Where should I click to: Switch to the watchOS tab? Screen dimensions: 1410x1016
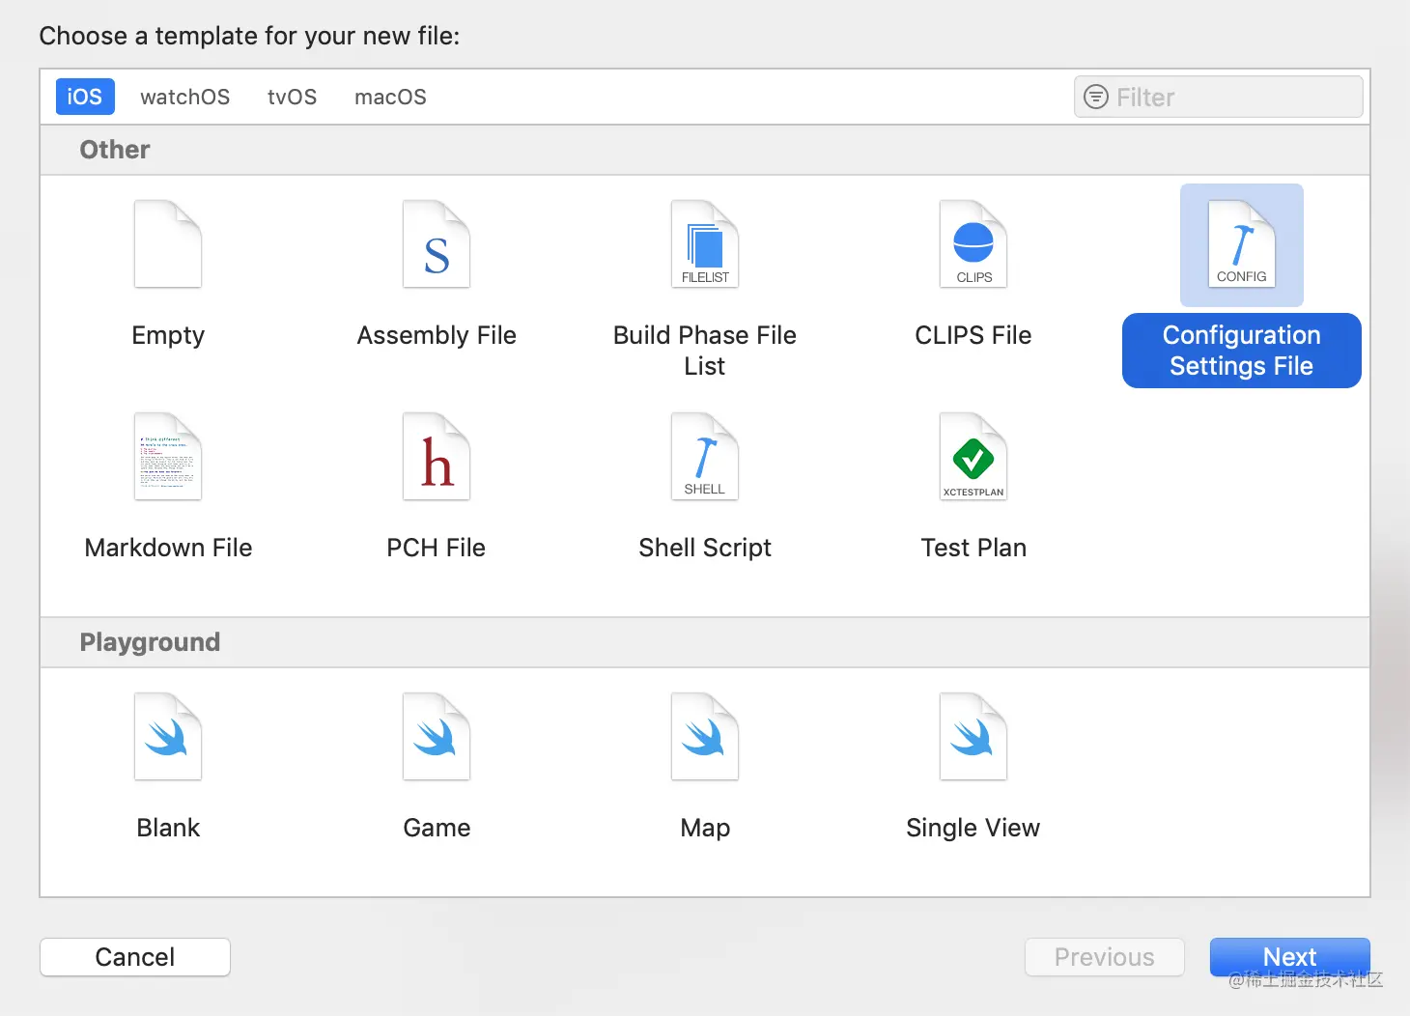click(184, 97)
